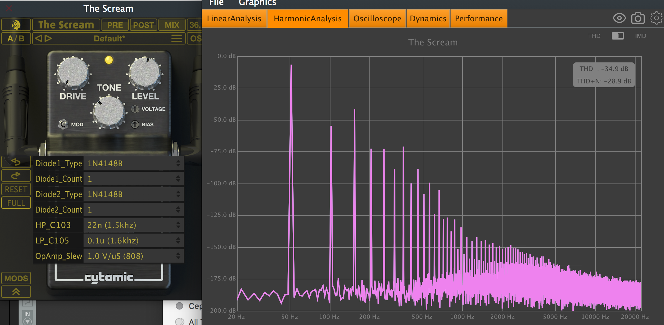664x325 pixels.
Task: Toggle the yellow pedal LED
Action: 109,60
